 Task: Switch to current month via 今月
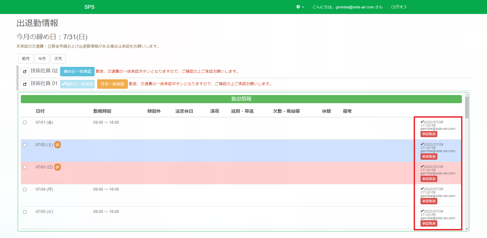pyautogui.click(x=42, y=59)
